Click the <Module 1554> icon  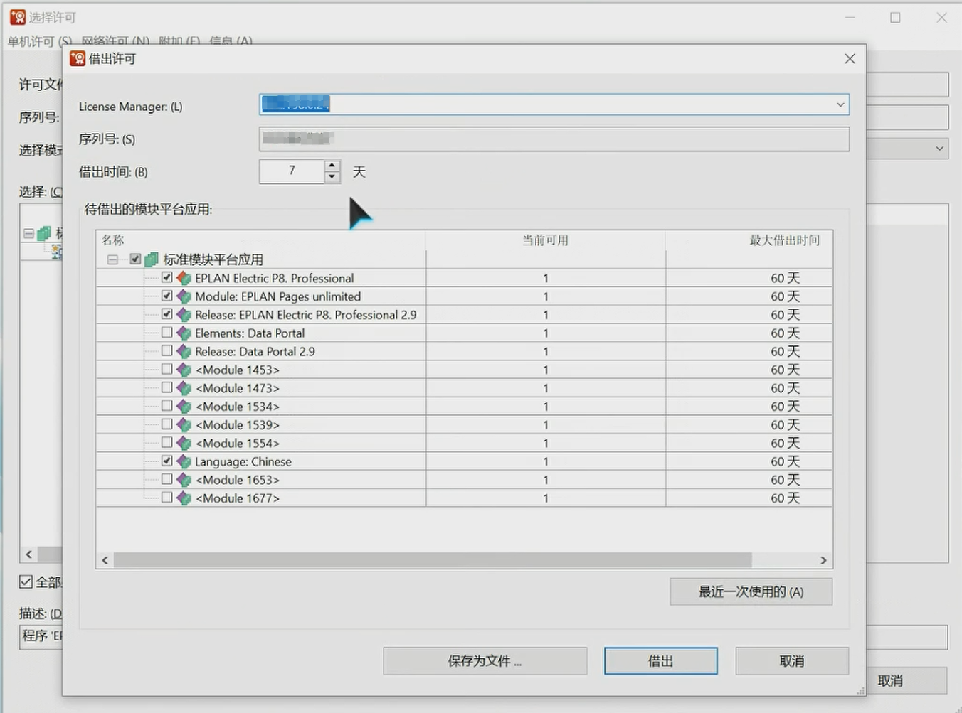click(184, 444)
